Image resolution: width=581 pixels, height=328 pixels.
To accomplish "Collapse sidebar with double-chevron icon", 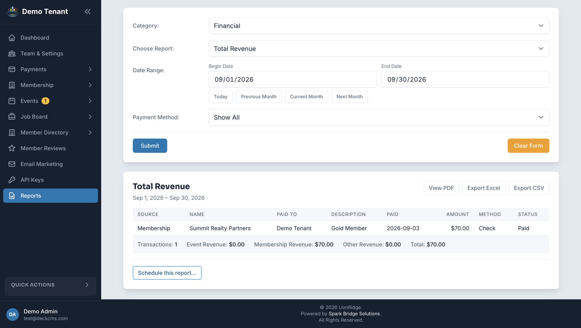I will [88, 12].
